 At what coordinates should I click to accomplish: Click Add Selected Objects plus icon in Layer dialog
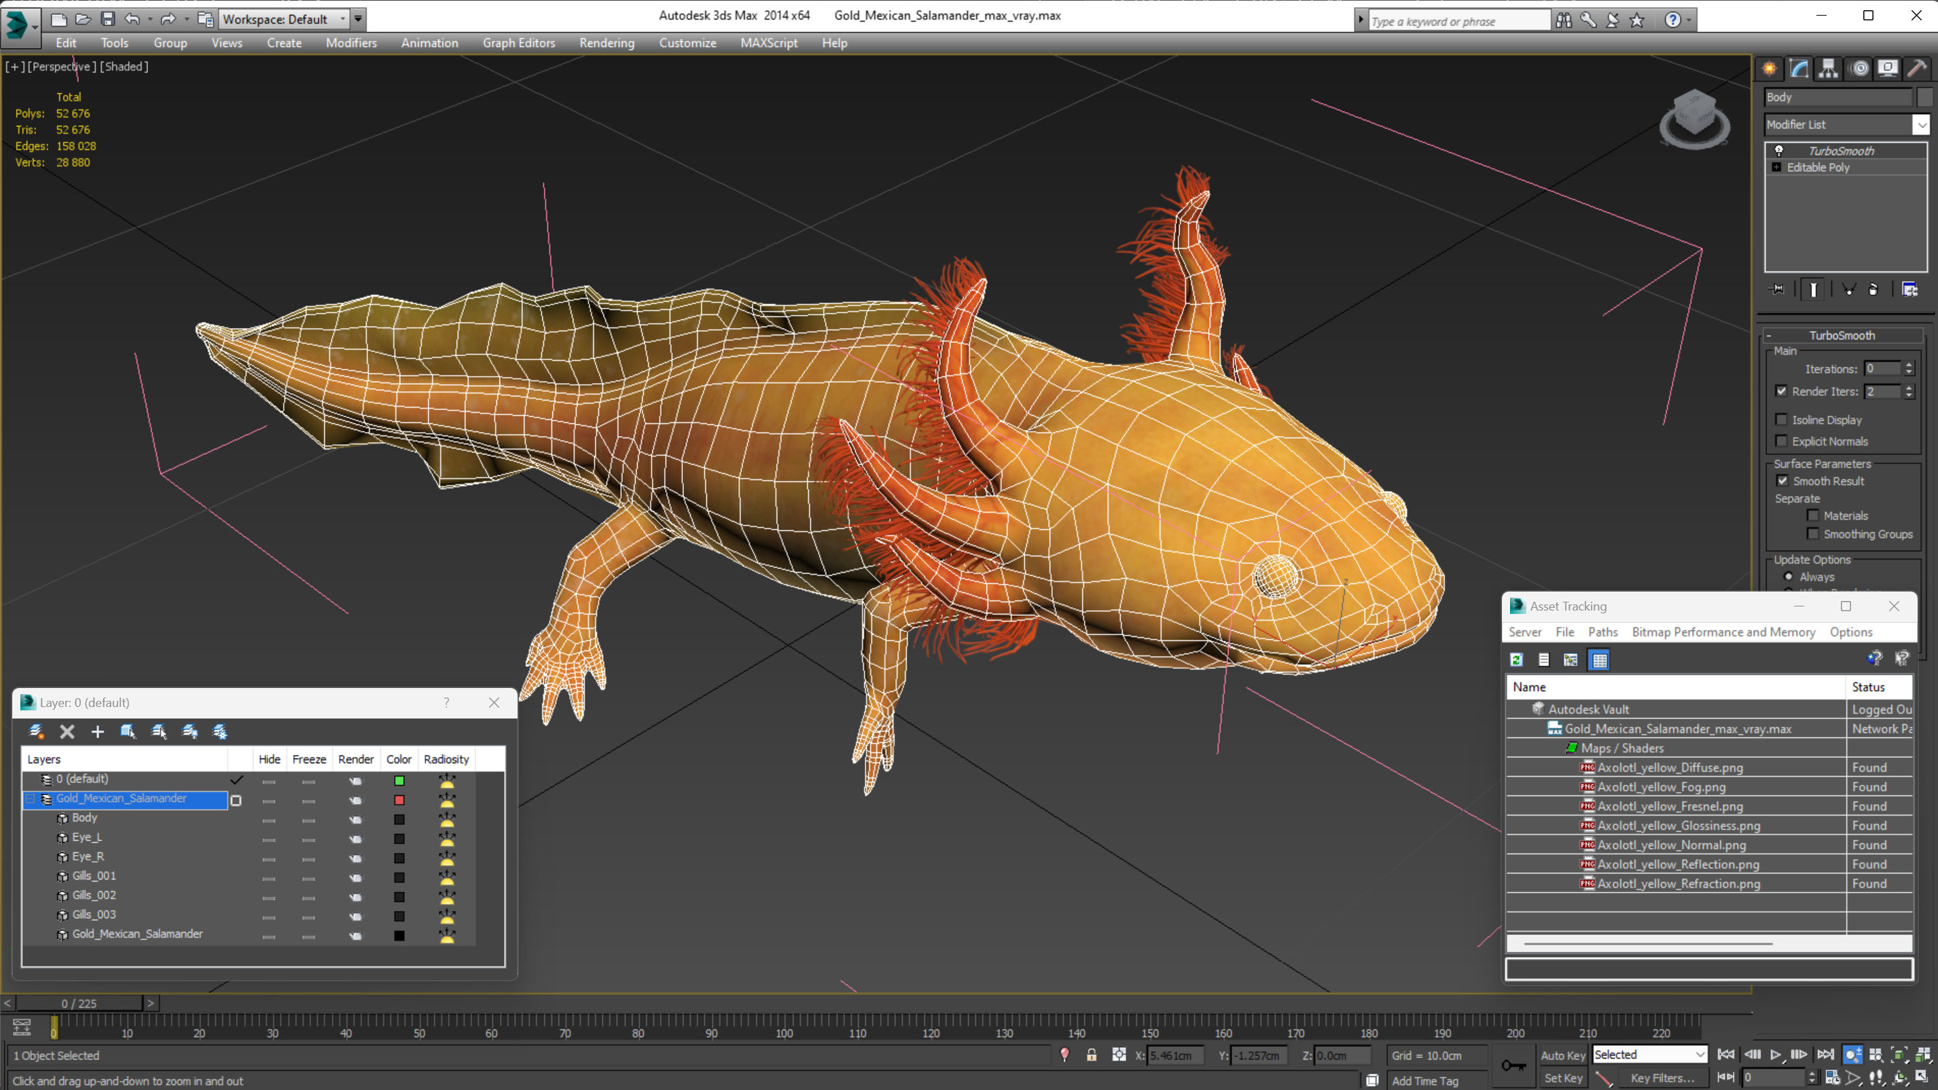97,731
